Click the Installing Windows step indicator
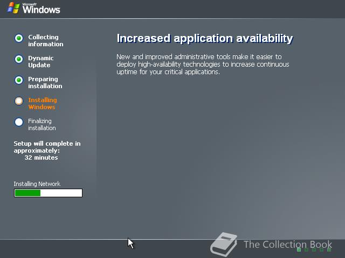345x258 pixels. click(x=19, y=101)
